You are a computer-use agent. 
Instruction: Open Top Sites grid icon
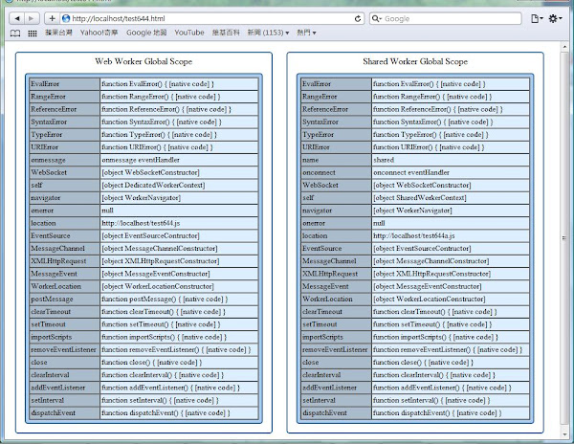[33, 33]
